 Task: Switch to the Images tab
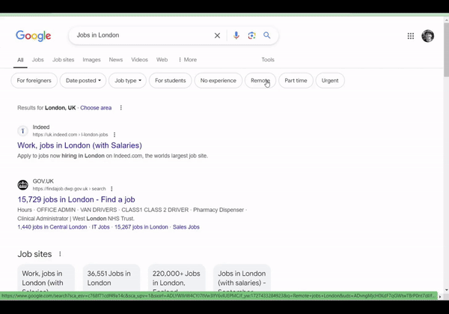pos(91,60)
